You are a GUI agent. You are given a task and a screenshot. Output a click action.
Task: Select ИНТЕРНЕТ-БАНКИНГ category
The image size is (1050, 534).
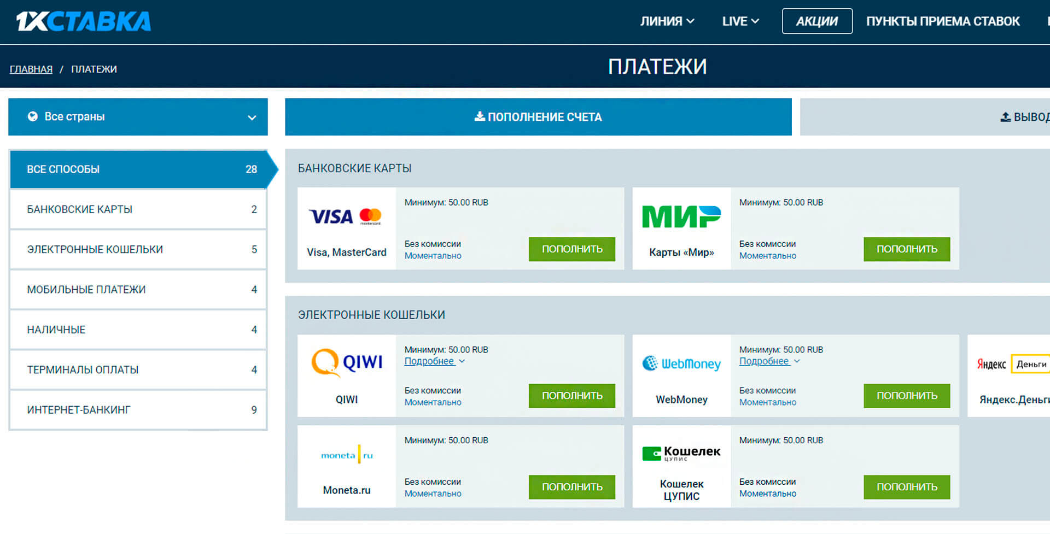pyautogui.click(x=138, y=410)
